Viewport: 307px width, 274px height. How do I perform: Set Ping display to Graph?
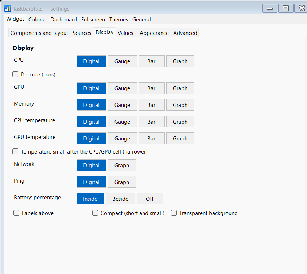pos(122,182)
